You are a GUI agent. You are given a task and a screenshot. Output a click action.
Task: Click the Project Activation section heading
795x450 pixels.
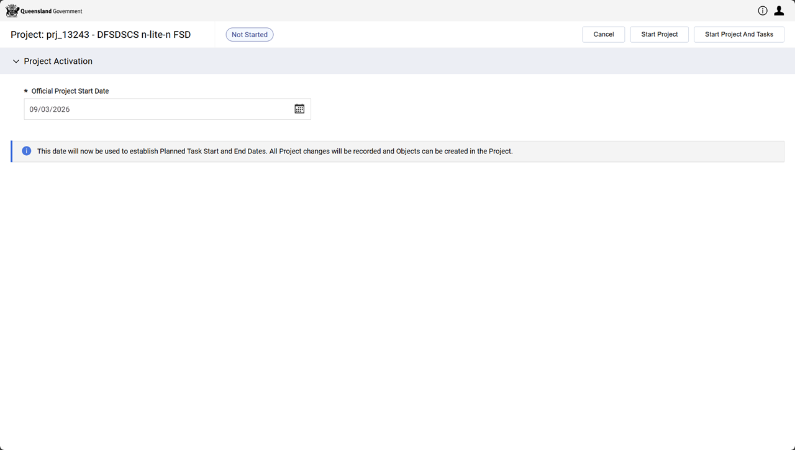58,61
